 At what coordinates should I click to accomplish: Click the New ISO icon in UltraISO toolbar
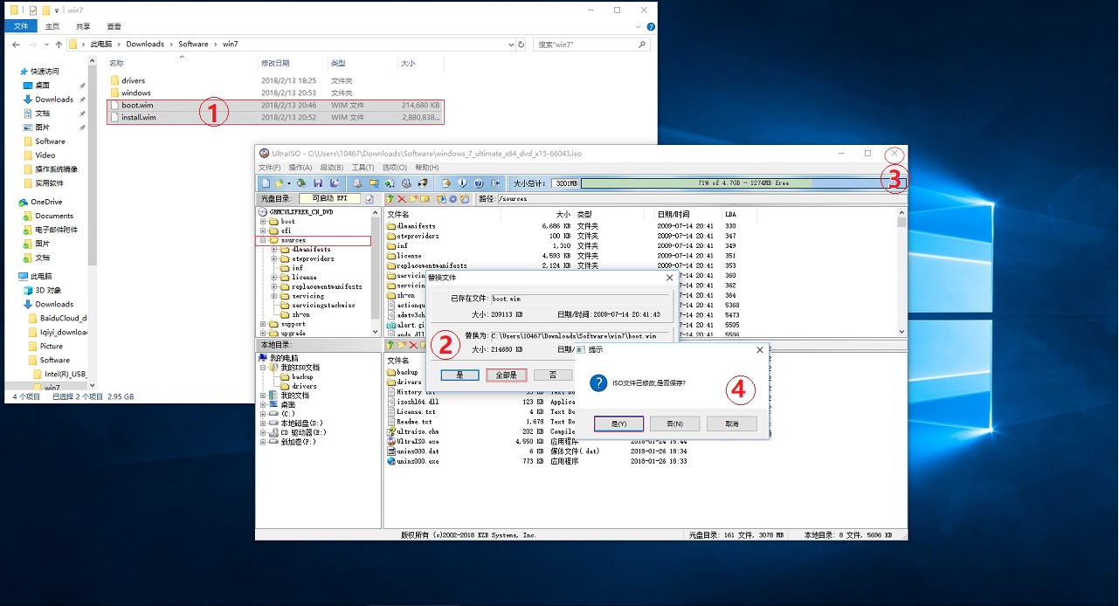click(x=266, y=183)
